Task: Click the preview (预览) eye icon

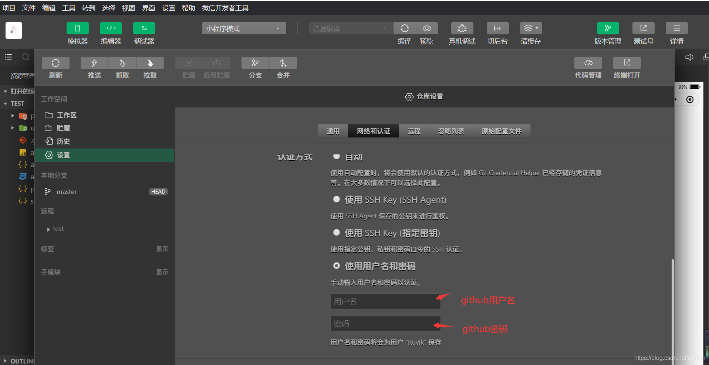Action: [x=427, y=28]
